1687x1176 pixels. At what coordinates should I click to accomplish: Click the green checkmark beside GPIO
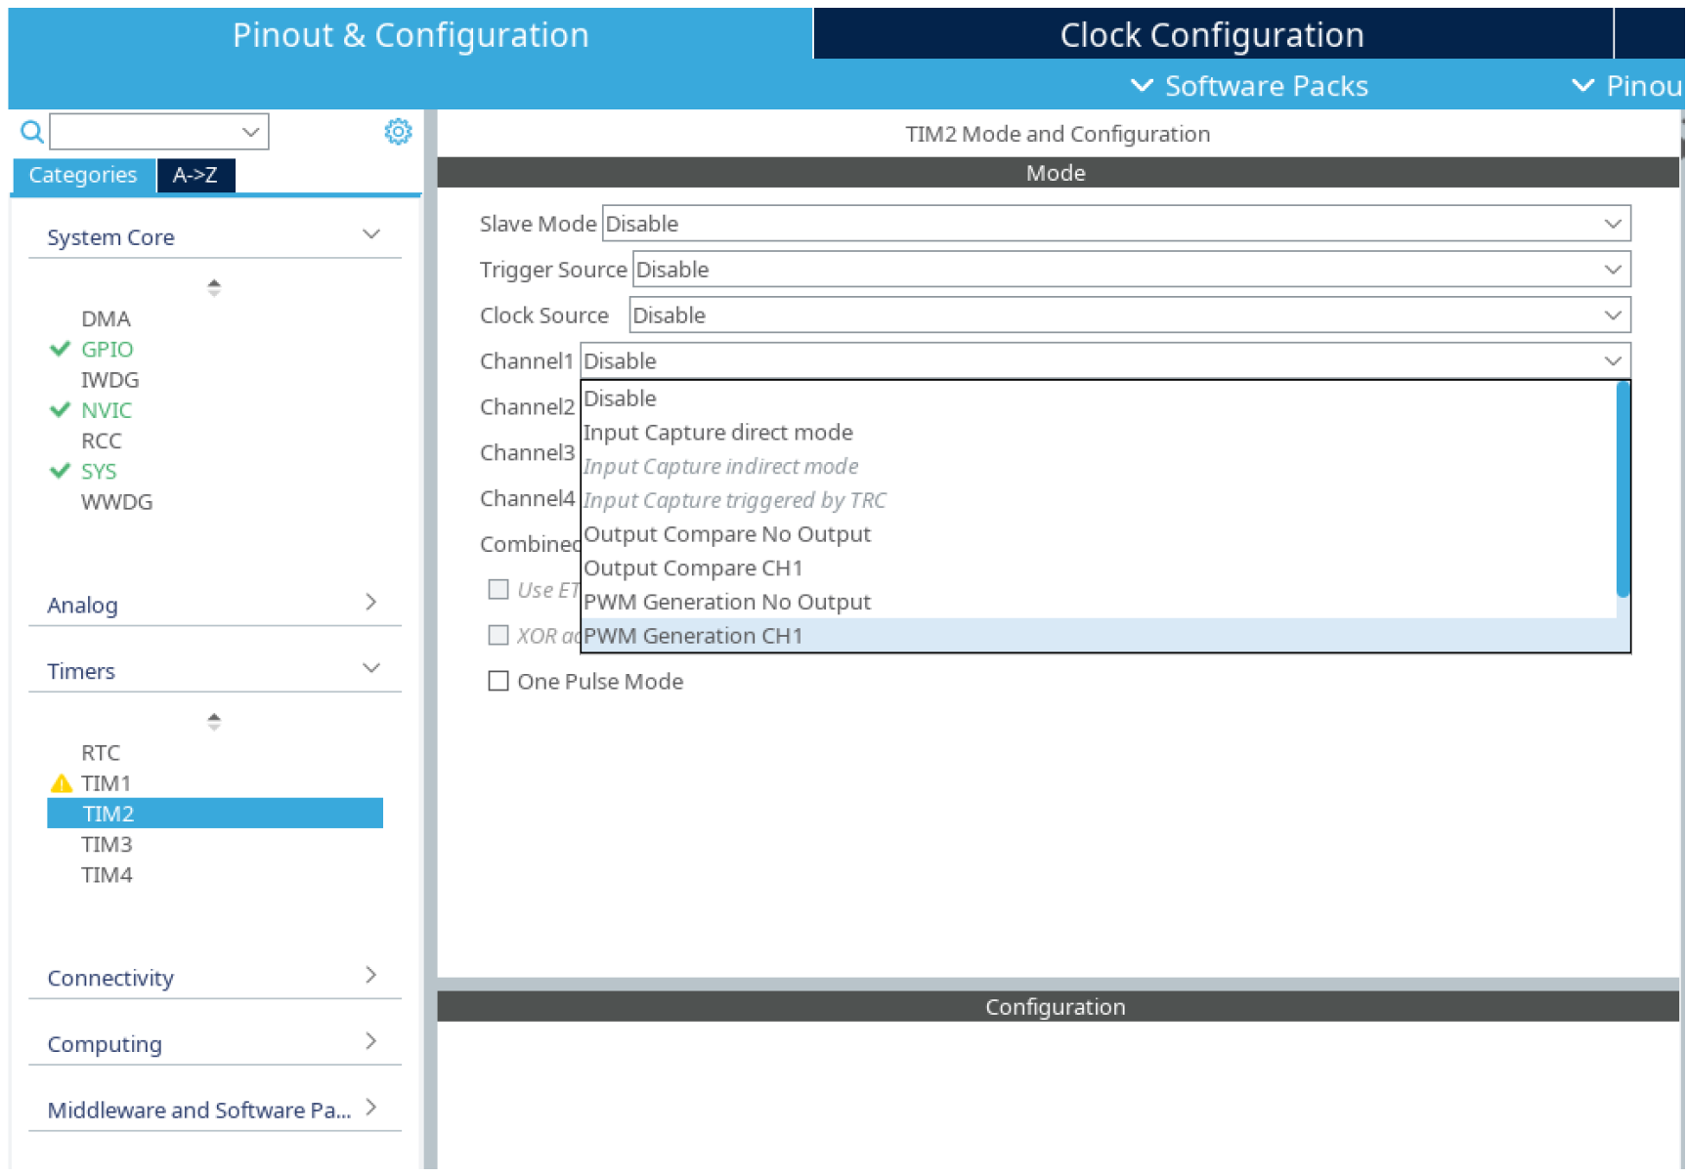click(60, 350)
